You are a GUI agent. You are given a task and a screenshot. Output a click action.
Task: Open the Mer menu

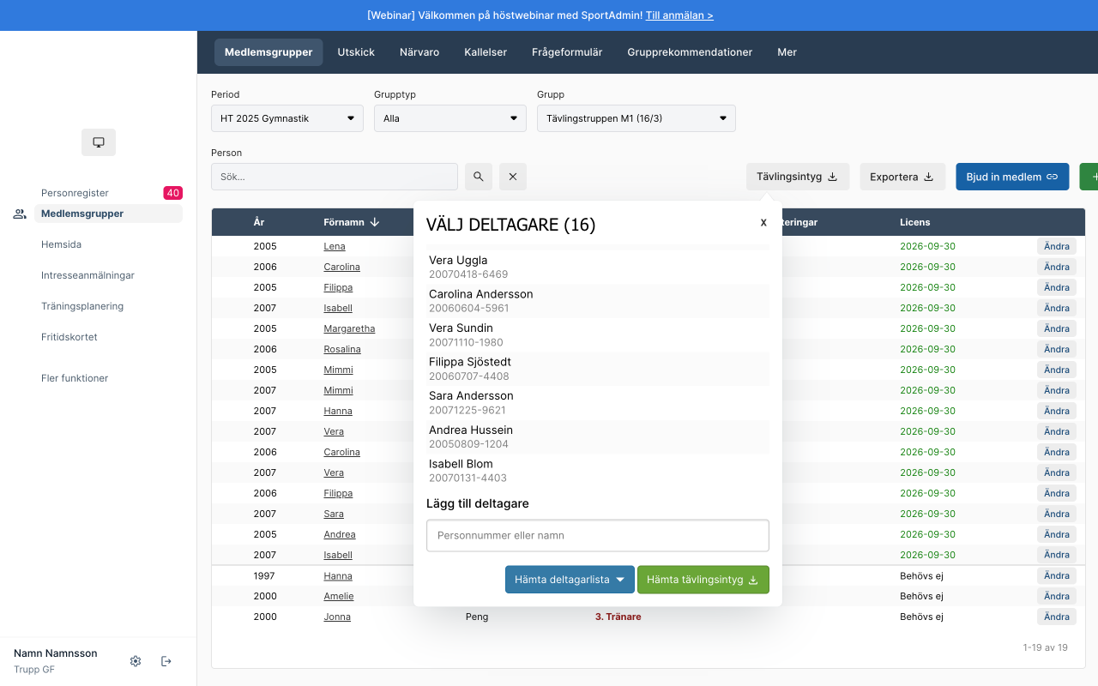point(787,52)
